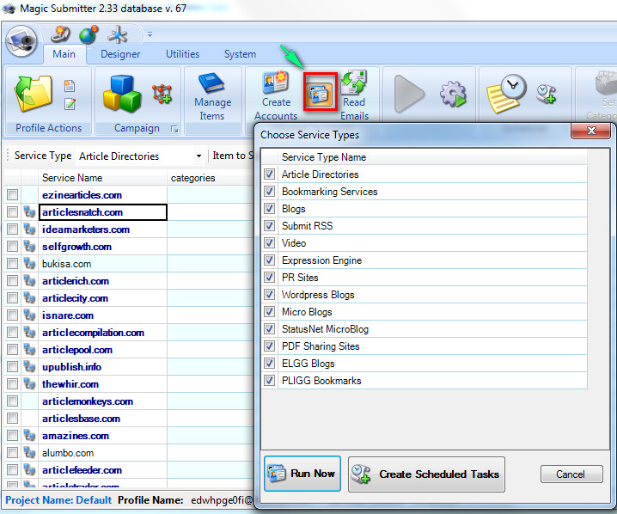Screen dimensions: 617x514
Task: Click the Read Emails icon
Action: tap(354, 83)
